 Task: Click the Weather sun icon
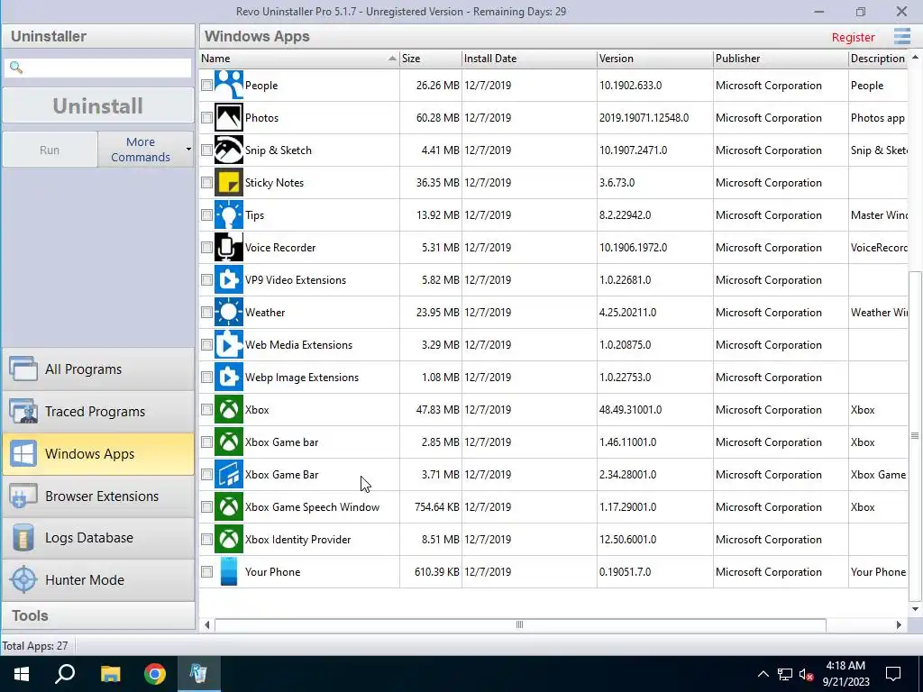click(228, 313)
